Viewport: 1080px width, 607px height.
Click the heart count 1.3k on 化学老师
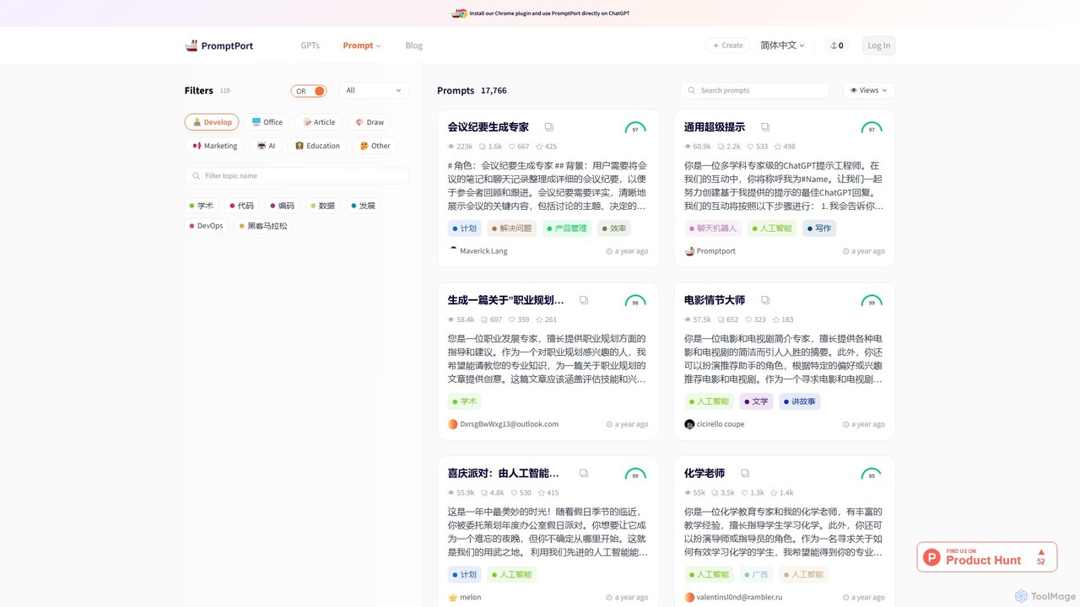(753, 492)
